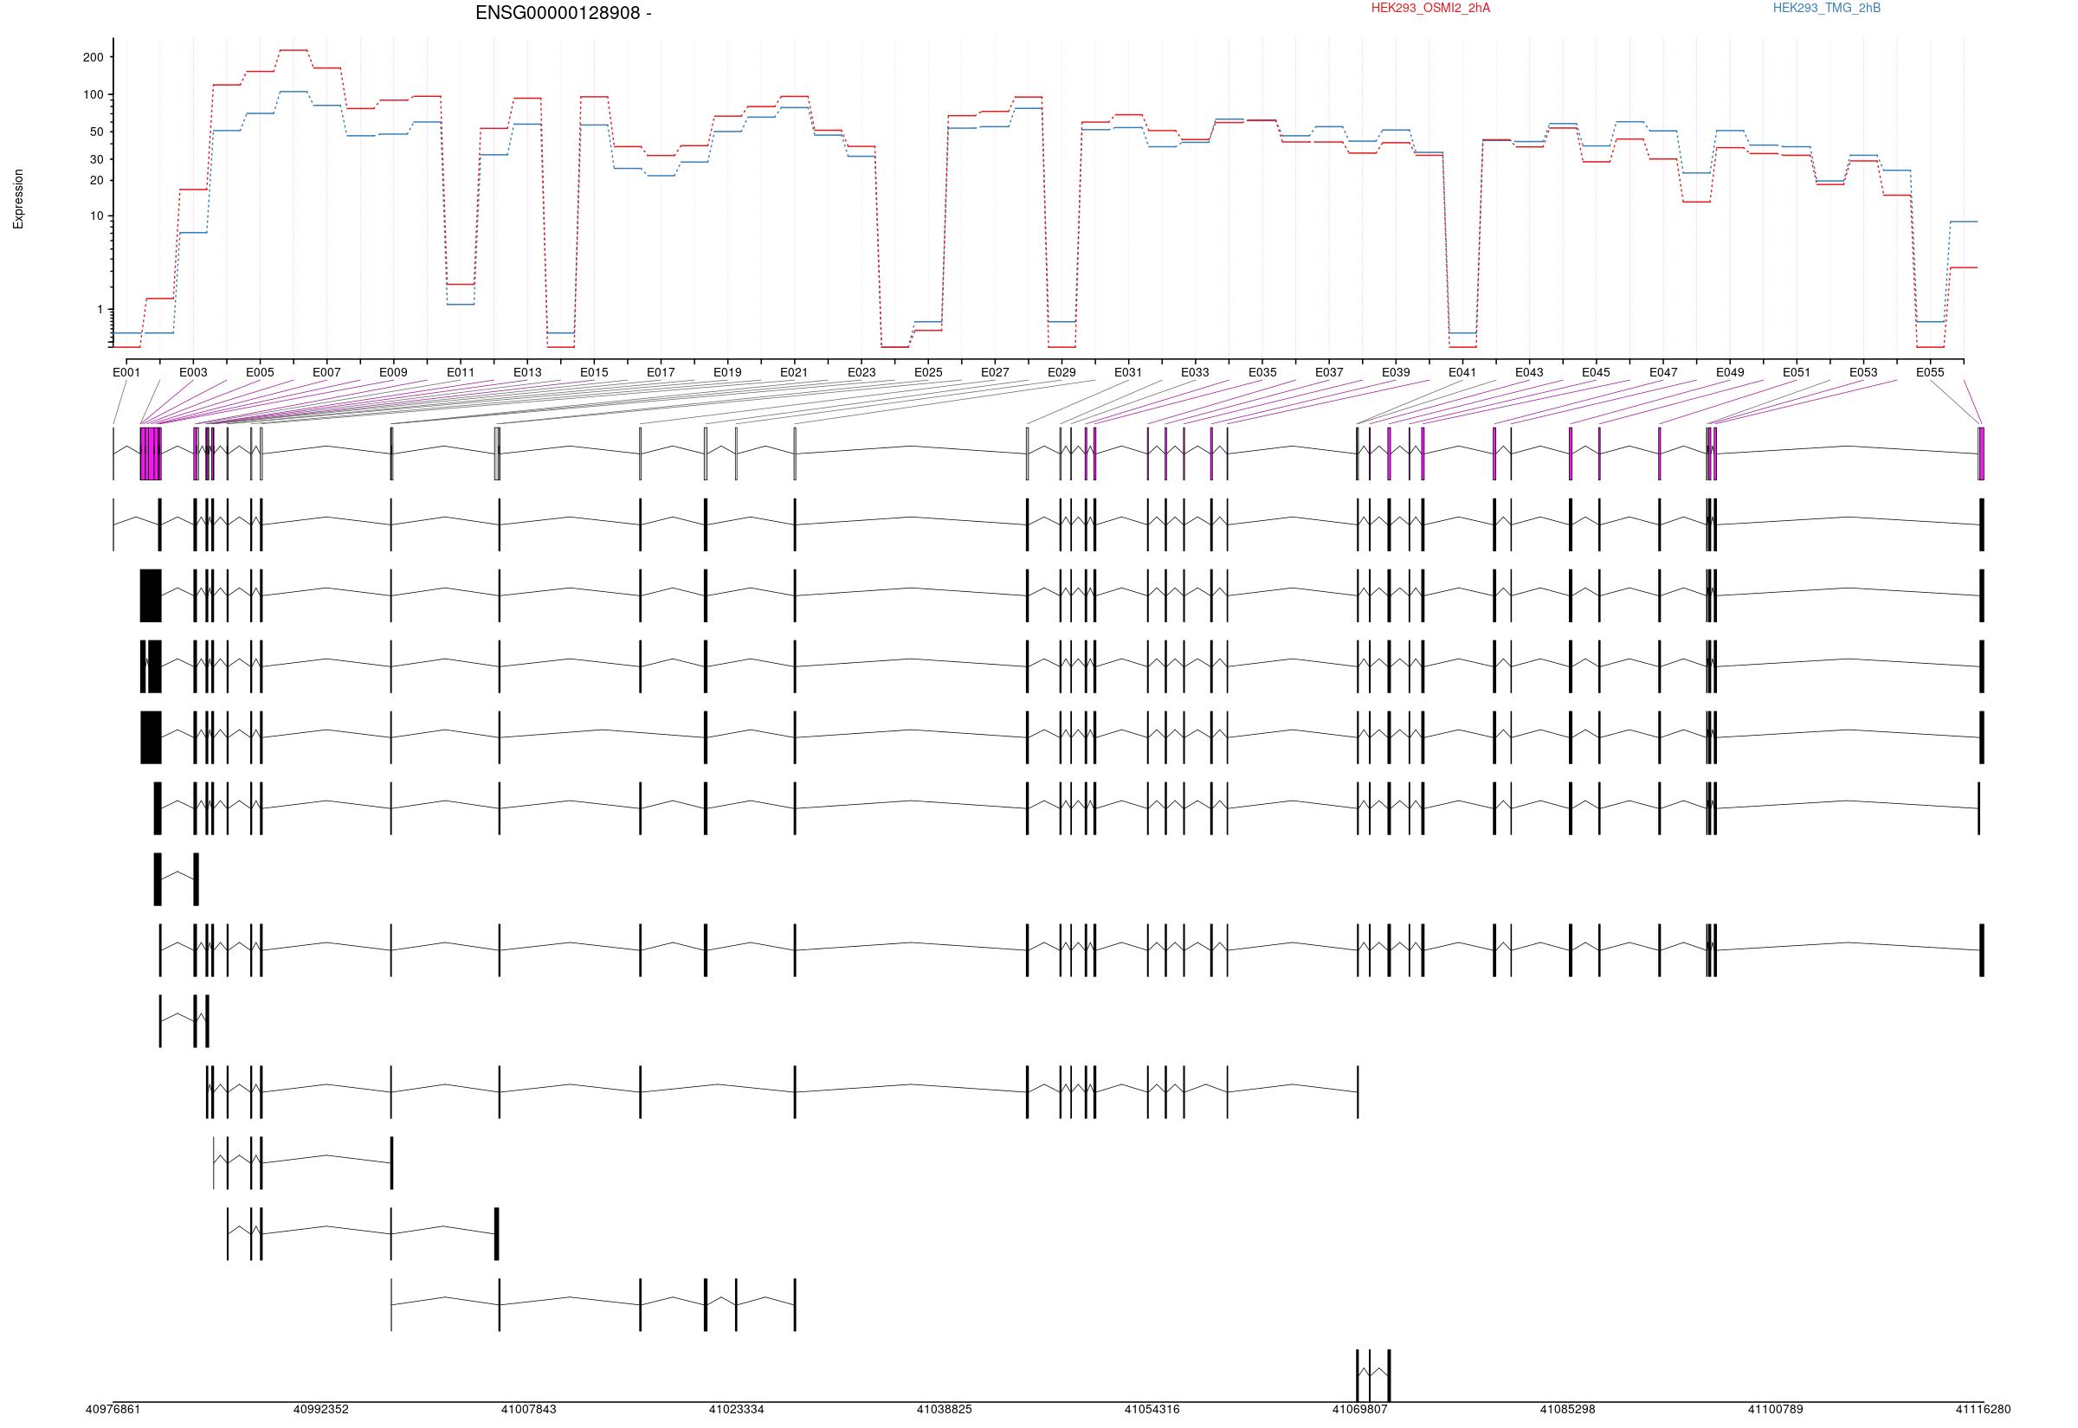Click the exon label E033
The image size is (2078, 1428).
1195,372
